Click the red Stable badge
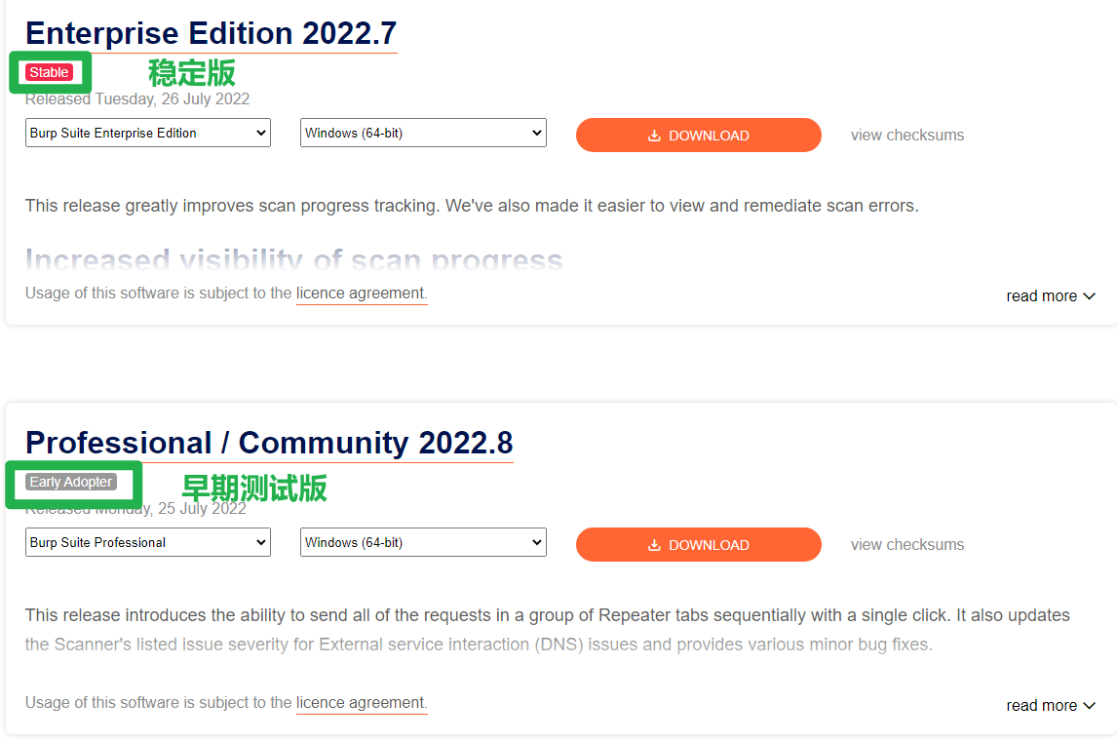The width and height of the screenshot is (1117, 743). (49, 72)
